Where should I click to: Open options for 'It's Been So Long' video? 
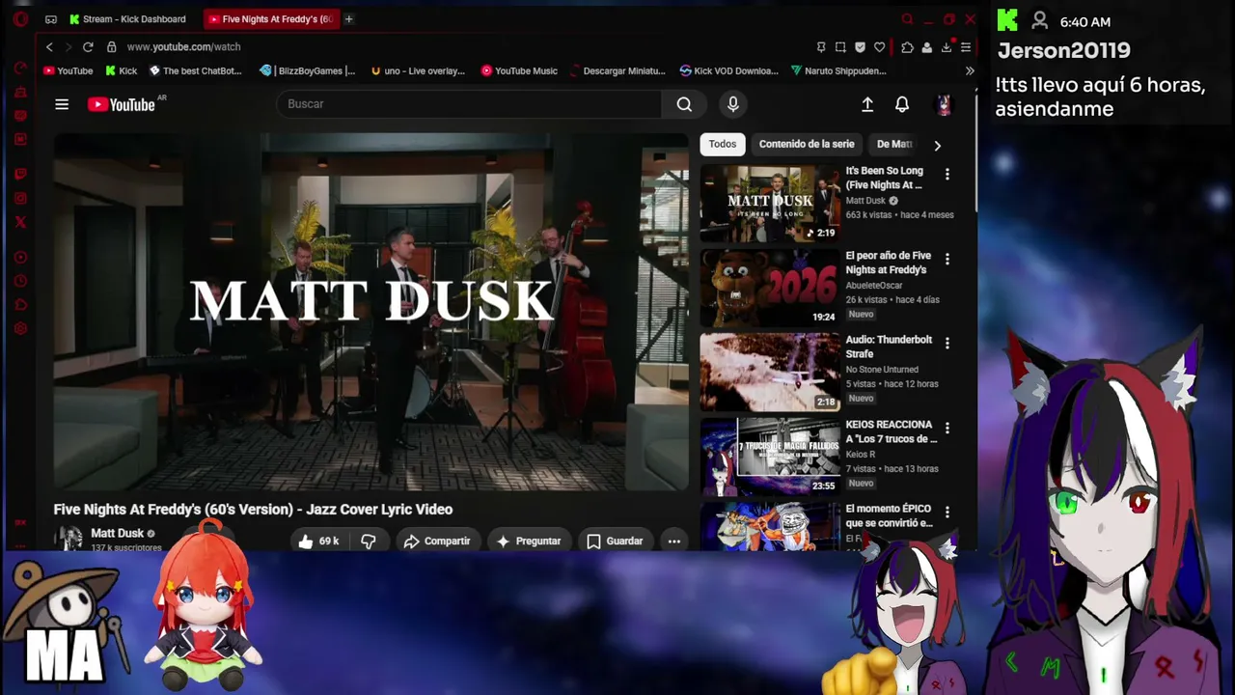click(x=947, y=175)
